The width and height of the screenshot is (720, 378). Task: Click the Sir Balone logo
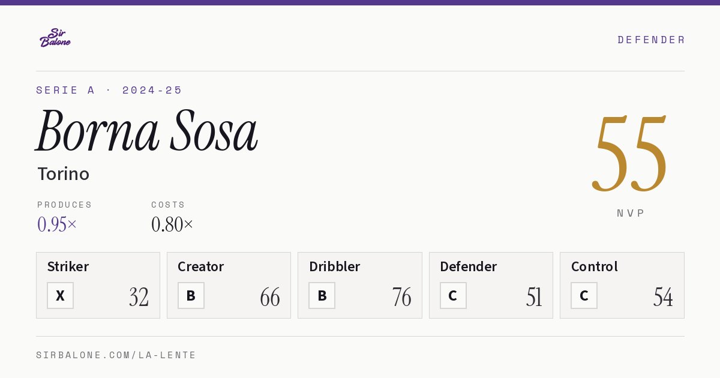[x=55, y=38]
